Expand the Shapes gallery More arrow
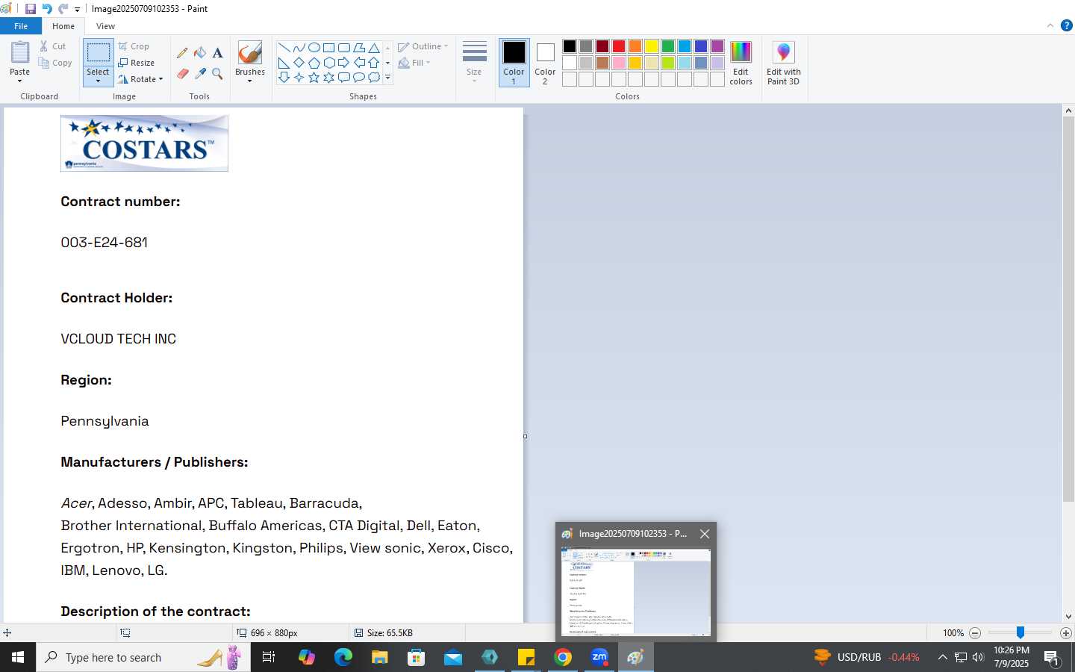 click(387, 77)
